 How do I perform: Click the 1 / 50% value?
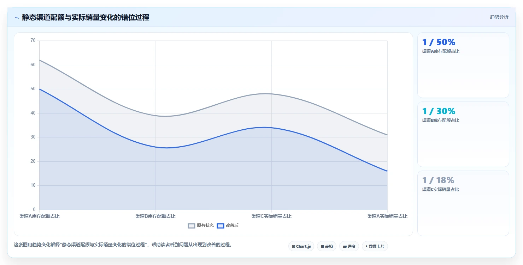[x=439, y=42]
